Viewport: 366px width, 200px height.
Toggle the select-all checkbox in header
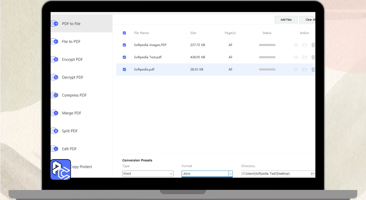pos(124,33)
